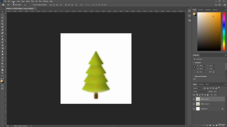The image size is (227, 127).
Task: Select the Eraser tool
Action: pos(2,45)
